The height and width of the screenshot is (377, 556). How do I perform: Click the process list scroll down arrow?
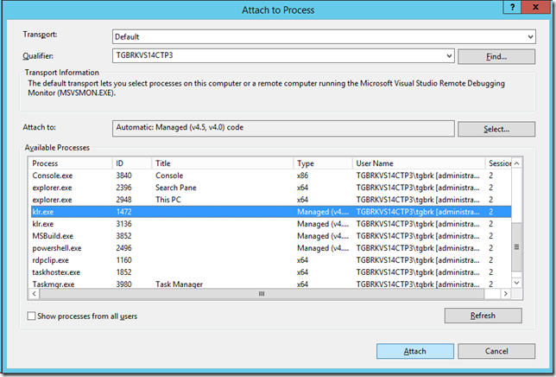point(516,283)
